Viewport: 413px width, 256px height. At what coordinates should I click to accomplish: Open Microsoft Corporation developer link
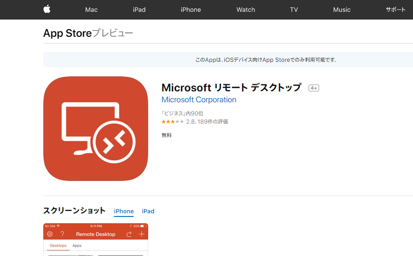pyautogui.click(x=199, y=100)
